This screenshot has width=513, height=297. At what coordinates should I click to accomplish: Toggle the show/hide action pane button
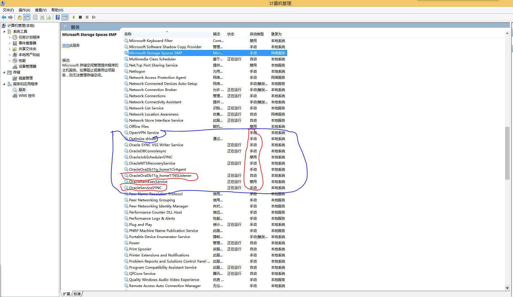point(65,17)
